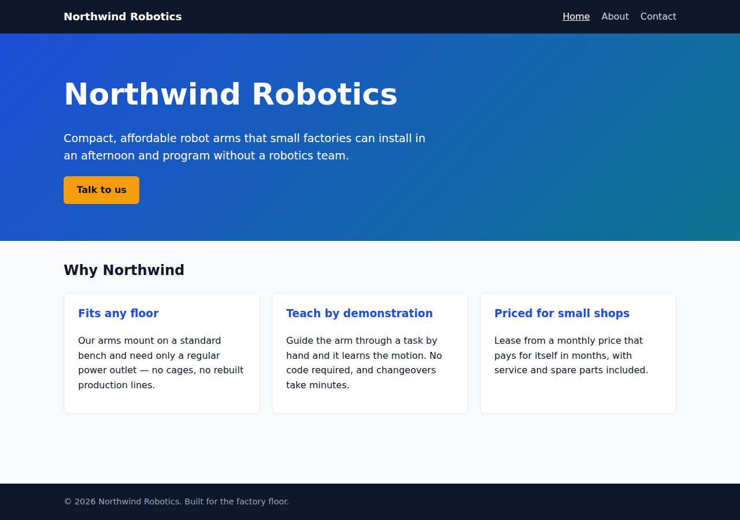Select the large Northwind Robotics hero heading
Screen dimensions: 740x520
pyautogui.click(x=231, y=94)
